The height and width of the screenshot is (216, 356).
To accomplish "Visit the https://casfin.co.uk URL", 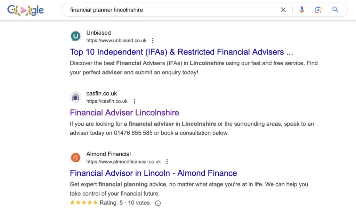I will [x=108, y=101].
